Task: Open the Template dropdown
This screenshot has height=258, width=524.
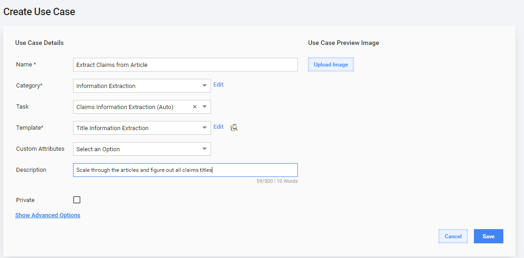Action: tap(142, 128)
